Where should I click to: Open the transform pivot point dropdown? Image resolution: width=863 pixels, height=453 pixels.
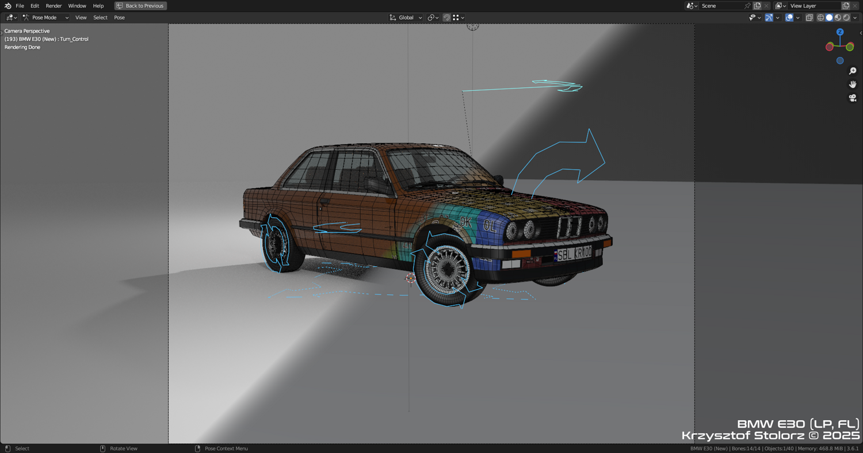(433, 18)
